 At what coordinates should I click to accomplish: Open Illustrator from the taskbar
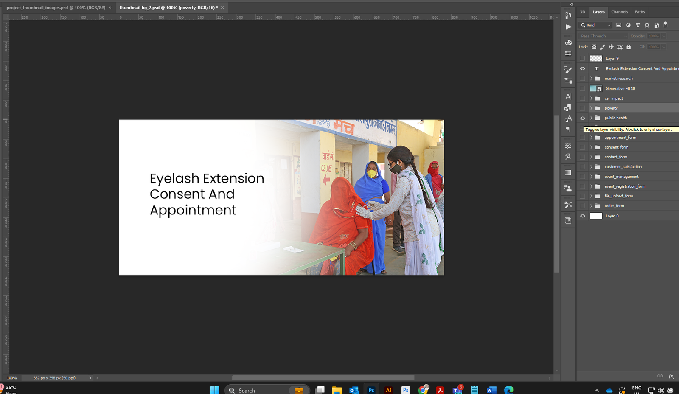[x=388, y=390]
